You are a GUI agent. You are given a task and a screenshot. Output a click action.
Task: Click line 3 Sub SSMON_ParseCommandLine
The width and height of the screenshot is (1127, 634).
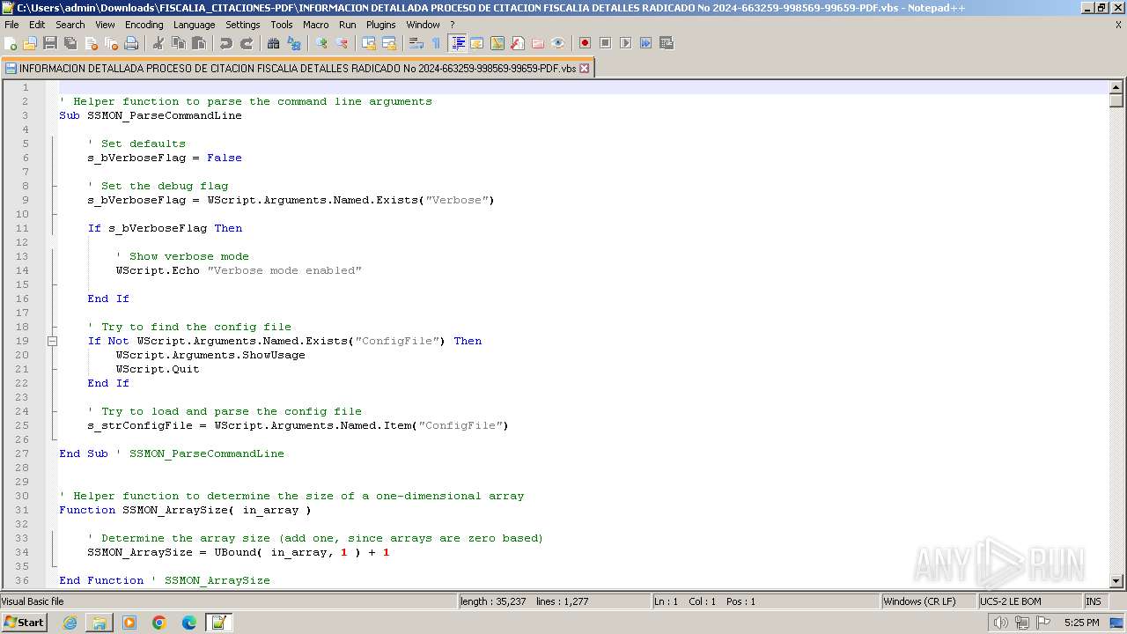point(151,115)
